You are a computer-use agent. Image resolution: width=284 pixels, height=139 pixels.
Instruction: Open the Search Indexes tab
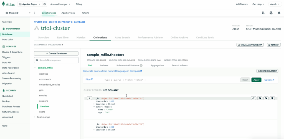(x=180, y=65)
